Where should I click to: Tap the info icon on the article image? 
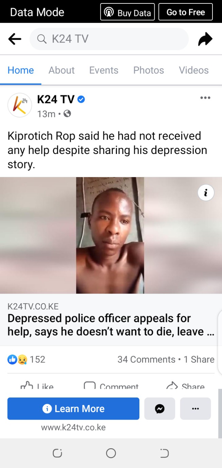point(206,193)
